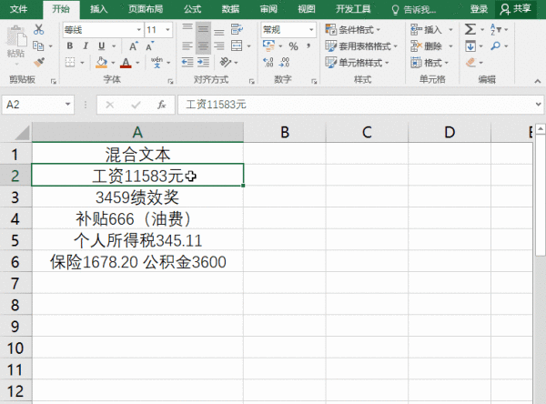Click the Cut scissors icon

click(x=38, y=29)
